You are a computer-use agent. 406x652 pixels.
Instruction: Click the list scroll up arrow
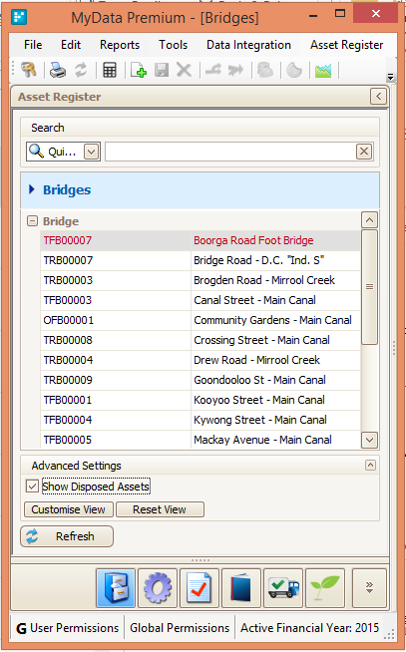[x=370, y=219]
